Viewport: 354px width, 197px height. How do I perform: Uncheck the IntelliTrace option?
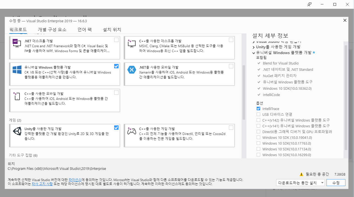(258, 109)
